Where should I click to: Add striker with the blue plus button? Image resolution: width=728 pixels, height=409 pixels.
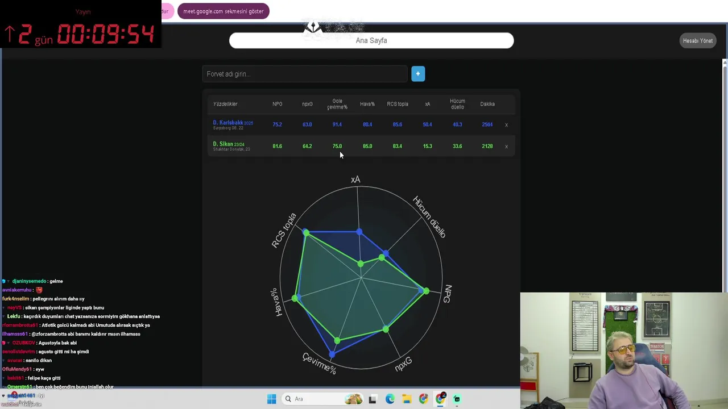pyautogui.click(x=418, y=74)
